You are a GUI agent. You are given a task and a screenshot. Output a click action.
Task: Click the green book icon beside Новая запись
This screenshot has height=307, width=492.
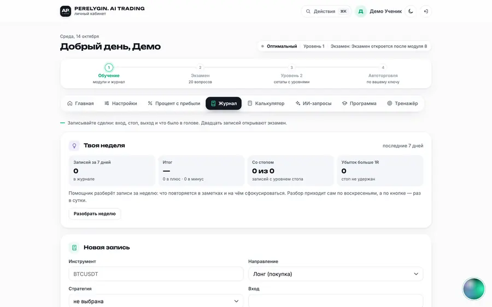tap(74, 247)
